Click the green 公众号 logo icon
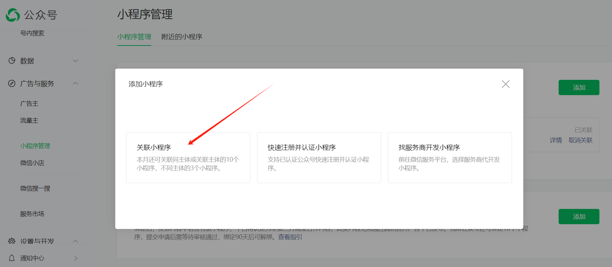612x267 pixels. point(13,15)
